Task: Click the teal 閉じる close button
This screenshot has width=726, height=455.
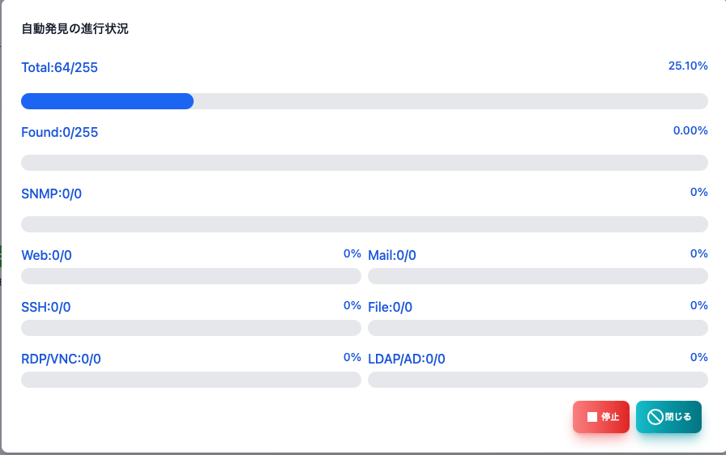Action: coord(668,417)
